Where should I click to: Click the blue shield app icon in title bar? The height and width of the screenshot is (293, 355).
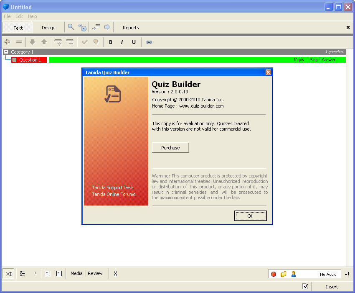coord(6,7)
